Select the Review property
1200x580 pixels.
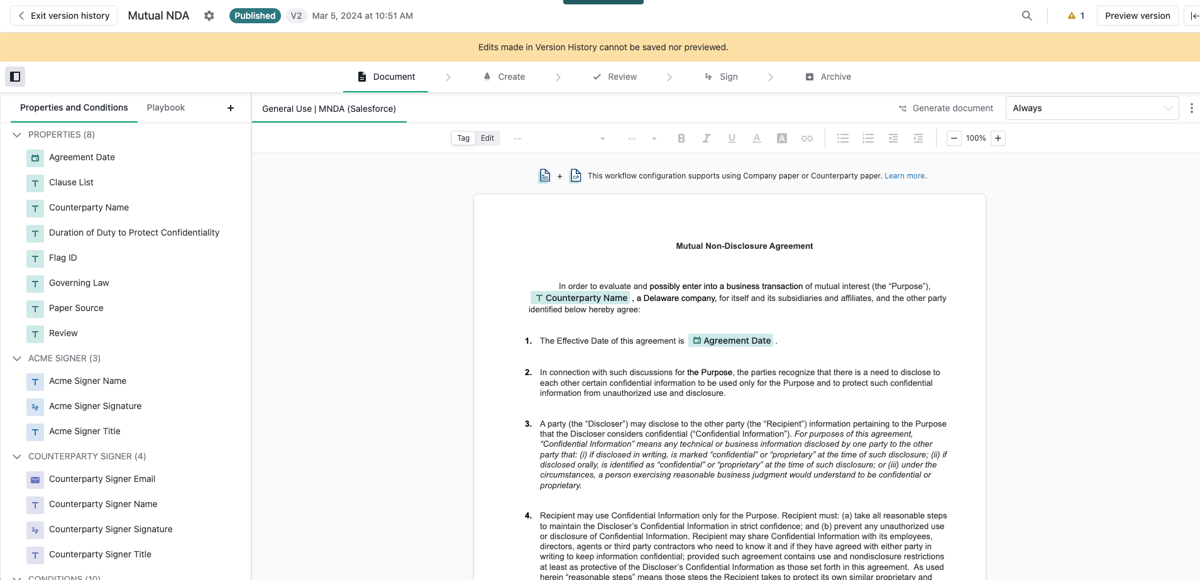coord(63,333)
